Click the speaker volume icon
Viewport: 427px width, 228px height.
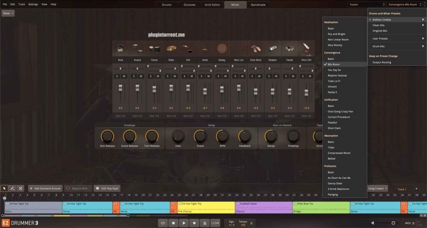click(x=373, y=223)
